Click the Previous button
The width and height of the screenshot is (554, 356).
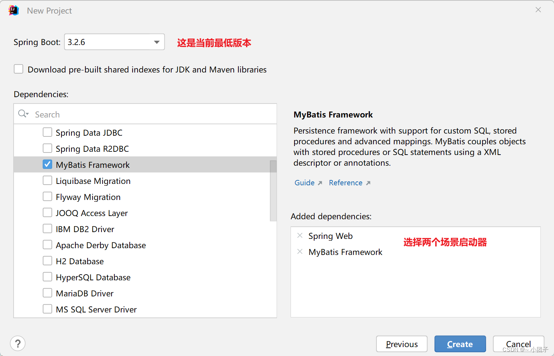click(x=402, y=344)
